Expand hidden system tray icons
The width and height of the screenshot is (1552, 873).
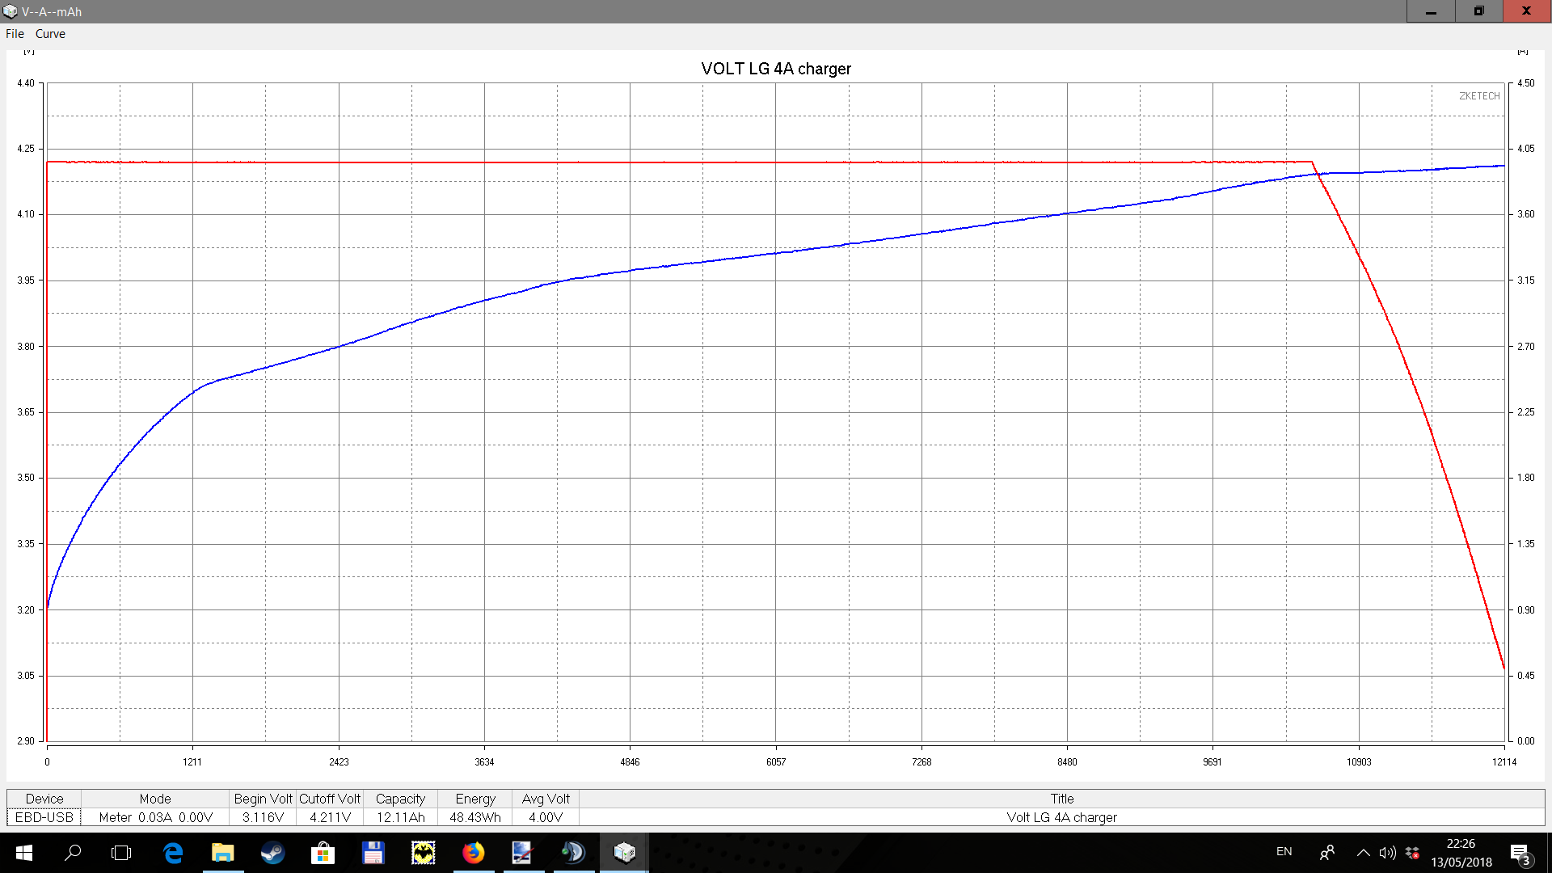point(1363,853)
